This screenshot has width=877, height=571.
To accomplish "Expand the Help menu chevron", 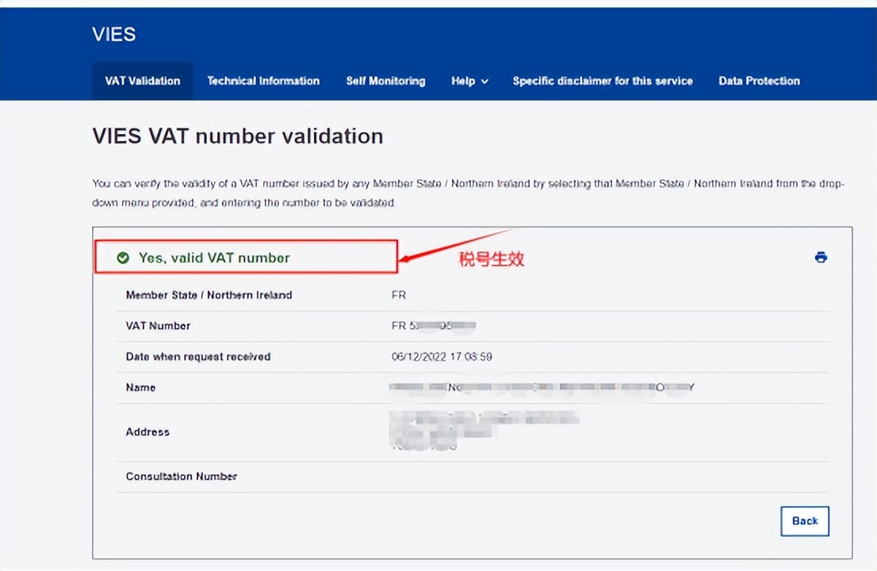I will tap(484, 82).
